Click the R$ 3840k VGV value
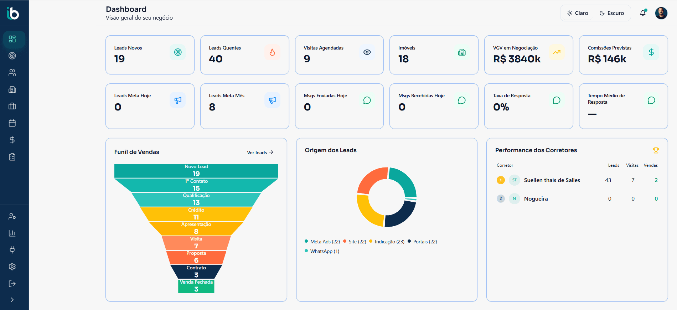Screen dimensions: 677x310 [x=517, y=59]
